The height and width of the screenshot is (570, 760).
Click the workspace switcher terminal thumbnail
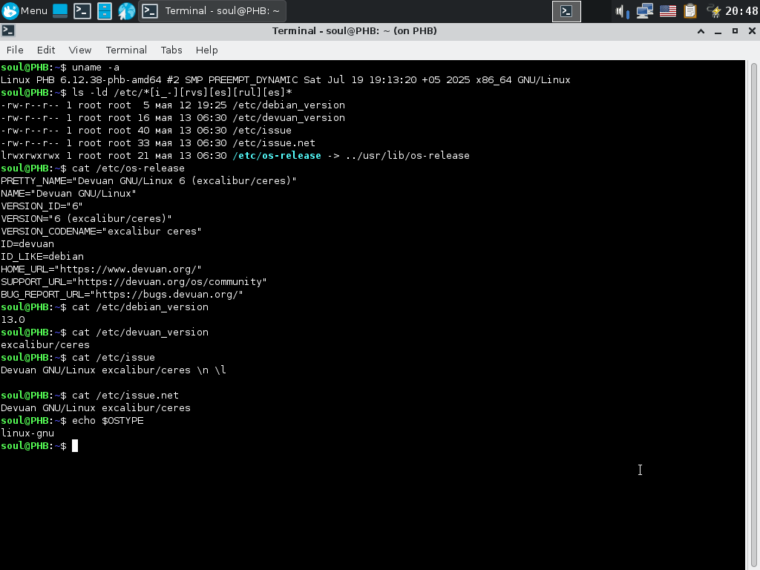pyautogui.click(x=566, y=11)
